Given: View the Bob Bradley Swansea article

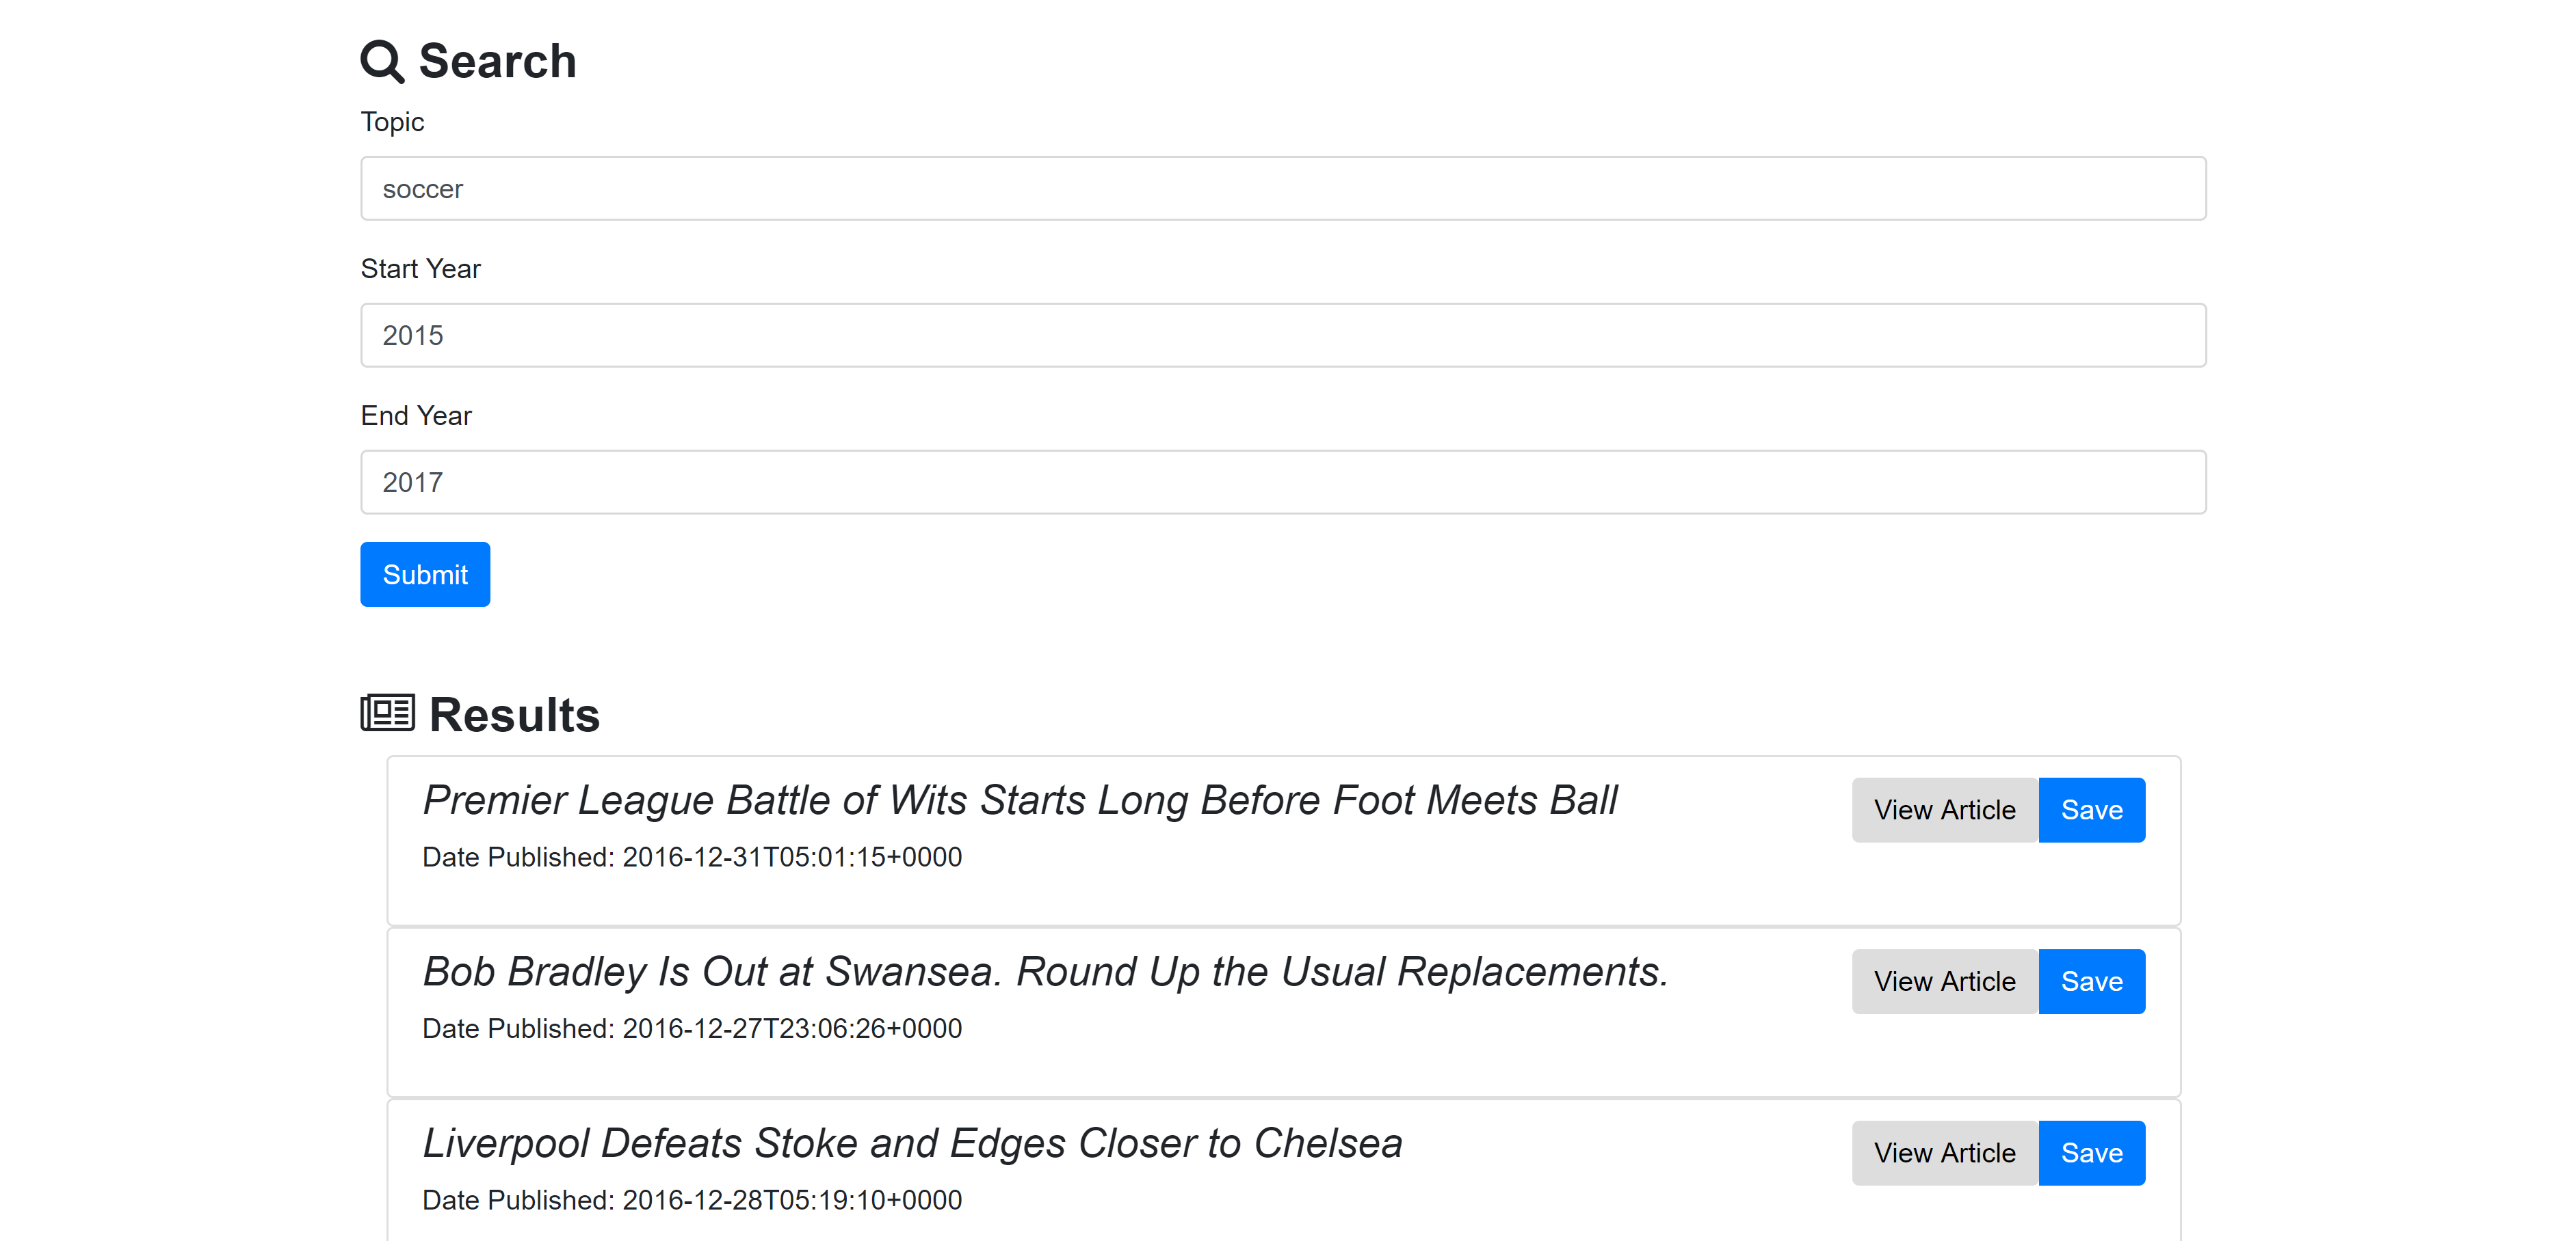Looking at the screenshot, I should click(1944, 982).
